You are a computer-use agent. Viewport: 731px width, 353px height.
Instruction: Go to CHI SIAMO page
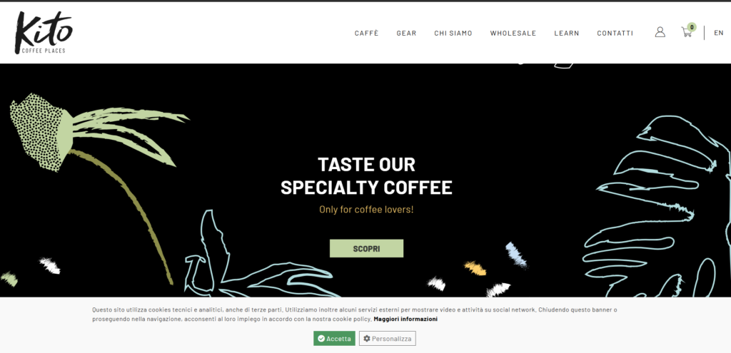click(x=453, y=33)
